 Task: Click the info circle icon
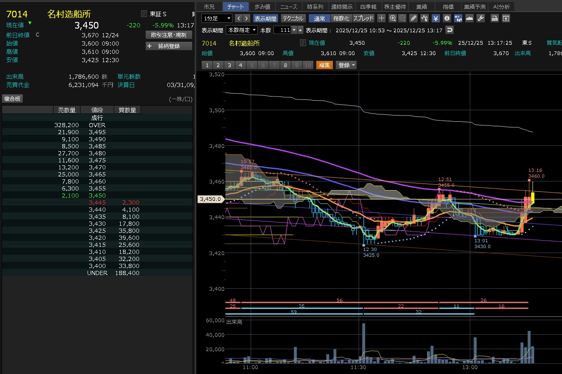coord(447,18)
